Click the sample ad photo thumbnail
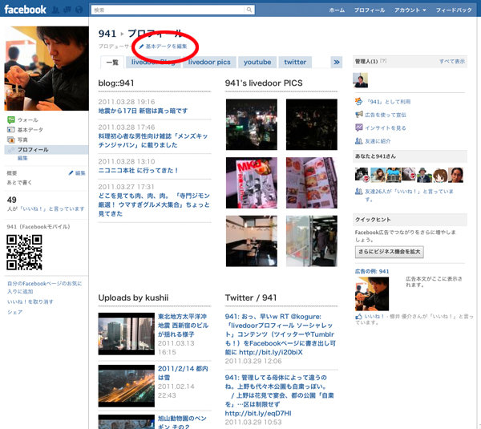This screenshot has height=429, width=481. pos(372,294)
